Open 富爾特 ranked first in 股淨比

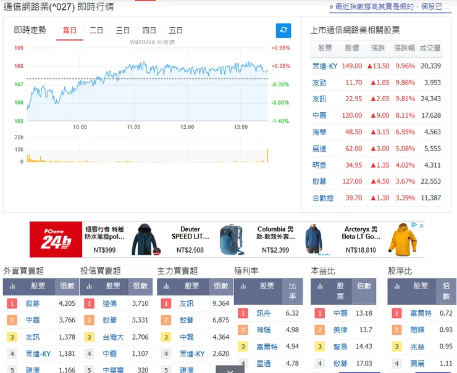click(421, 313)
